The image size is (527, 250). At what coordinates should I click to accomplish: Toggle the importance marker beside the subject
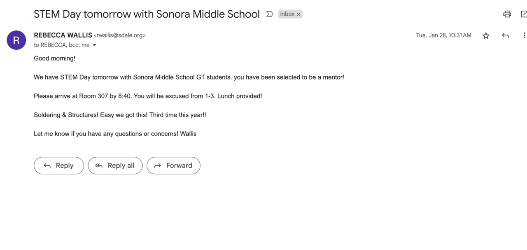click(x=270, y=14)
